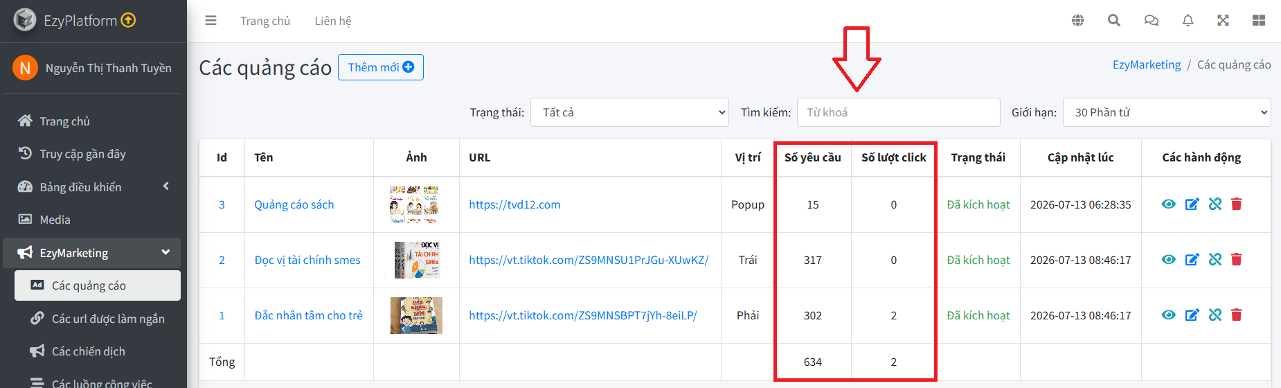View details of Đắc nhân tâm cho trẻ ad
This screenshot has width=1281, height=388.
1168,315
